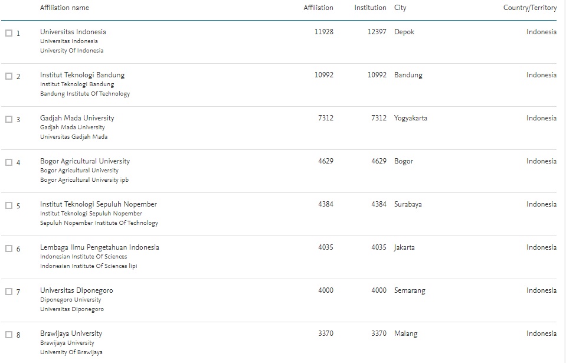
Task: Click the 11928 document count for Universitas Indonesia
Action: click(x=324, y=32)
